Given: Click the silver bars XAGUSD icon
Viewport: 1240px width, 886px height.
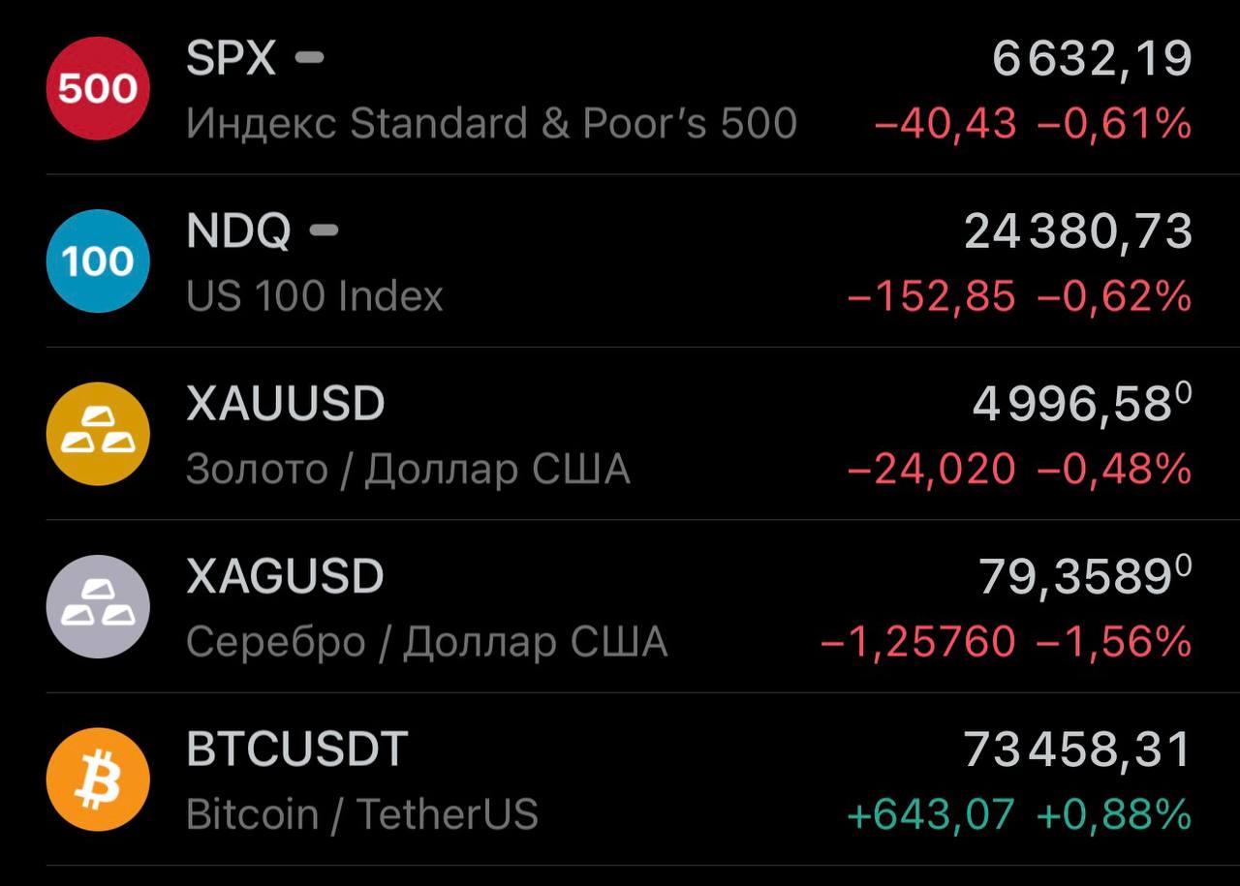Looking at the screenshot, I should click(98, 606).
